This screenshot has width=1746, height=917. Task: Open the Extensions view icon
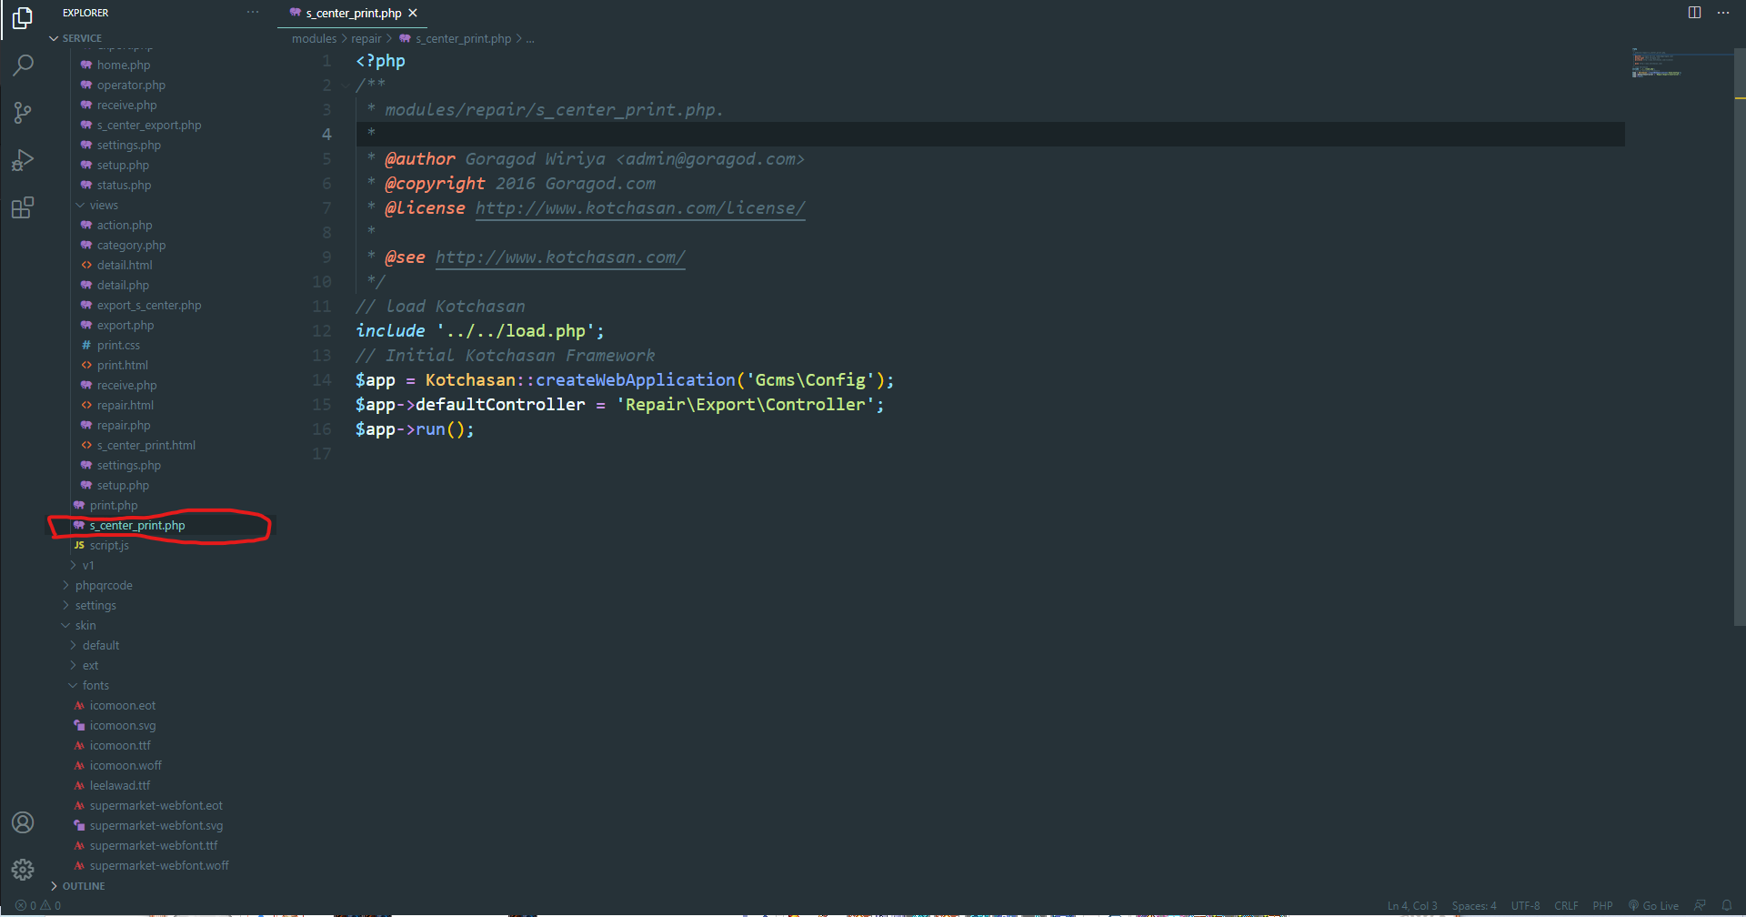[23, 207]
